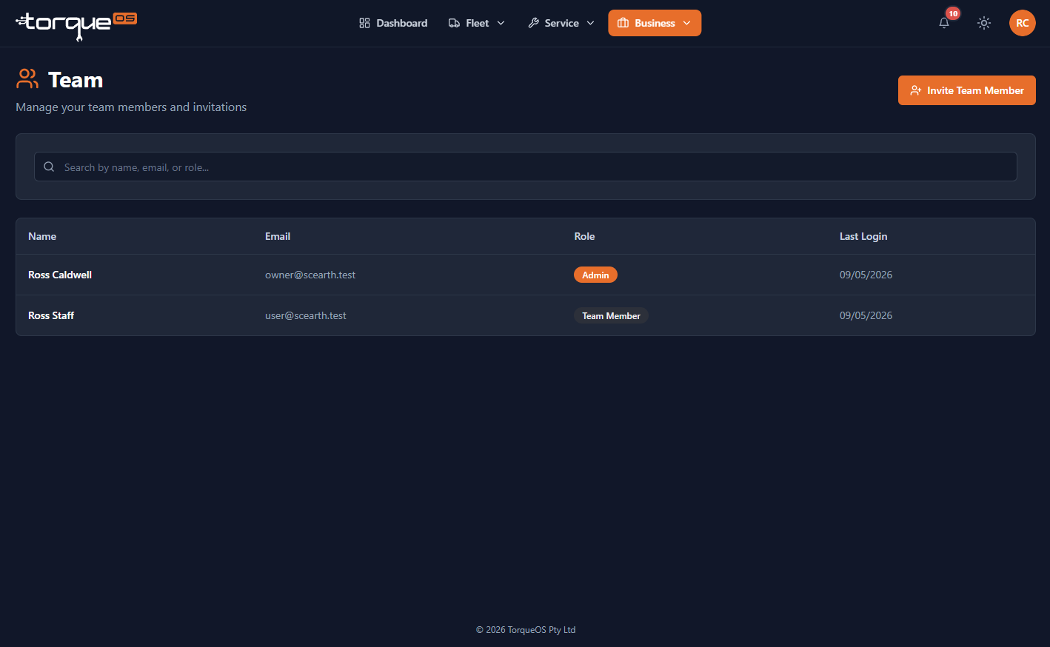Sort by the Role column header
Viewport: 1050px width, 647px height.
pos(584,236)
